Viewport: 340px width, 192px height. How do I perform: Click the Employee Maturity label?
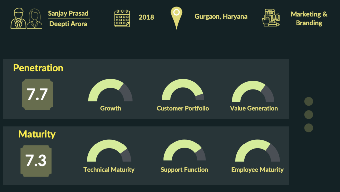pyautogui.click(x=257, y=170)
